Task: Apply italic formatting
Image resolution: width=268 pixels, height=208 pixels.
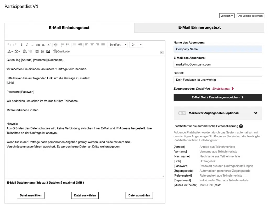Action: [x=27, y=45]
